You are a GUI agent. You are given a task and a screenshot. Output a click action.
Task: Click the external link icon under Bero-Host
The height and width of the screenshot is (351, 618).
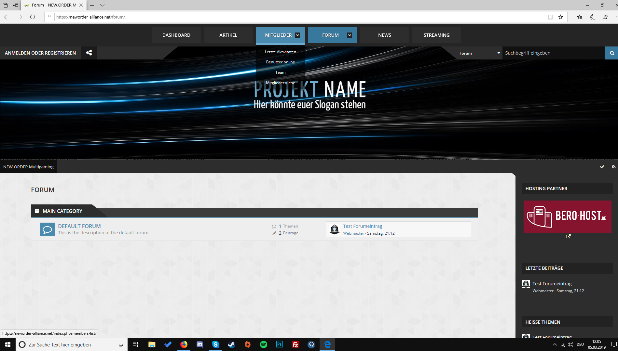(x=568, y=236)
